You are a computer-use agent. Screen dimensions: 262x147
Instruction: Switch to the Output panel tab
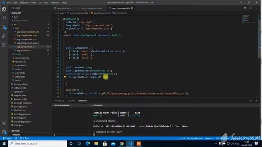pyautogui.click(x=71, y=101)
